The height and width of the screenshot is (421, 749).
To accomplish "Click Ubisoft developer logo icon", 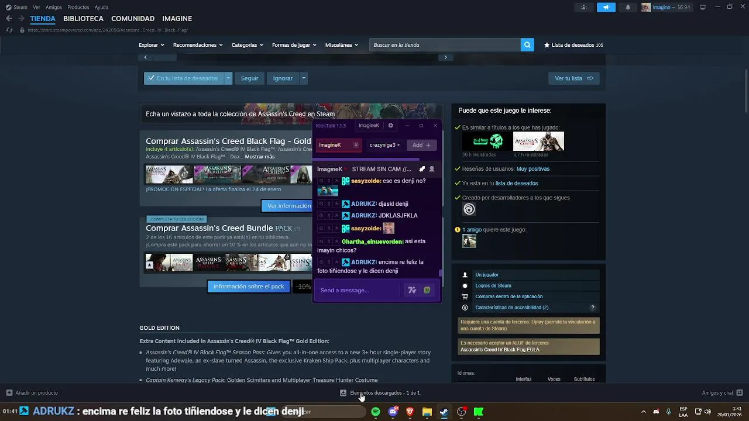I will click(x=469, y=209).
